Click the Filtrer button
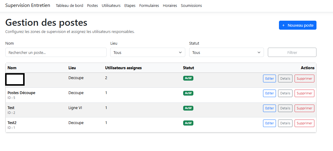This screenshot has height=151, width=333. click(292, 52)
